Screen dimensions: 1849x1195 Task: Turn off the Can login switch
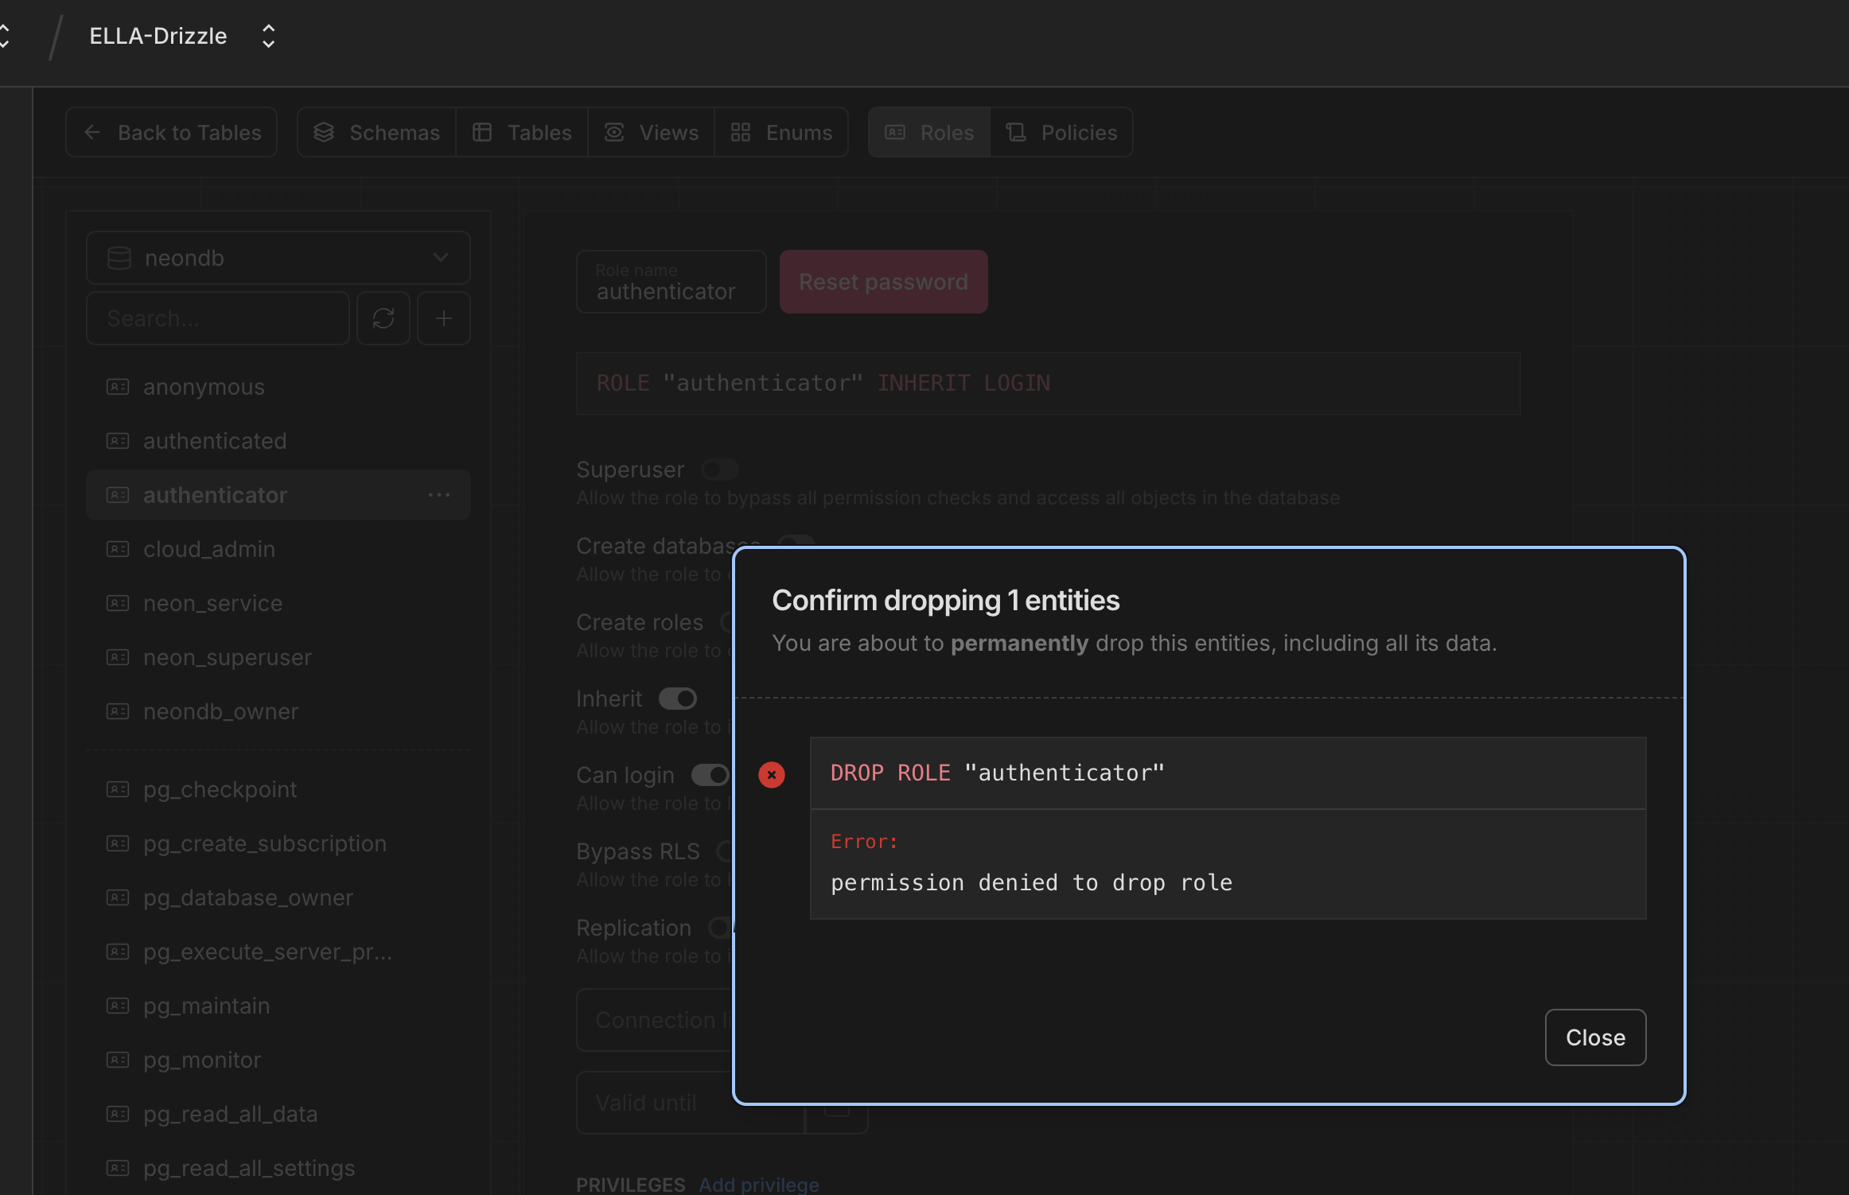tap(710, 775)
